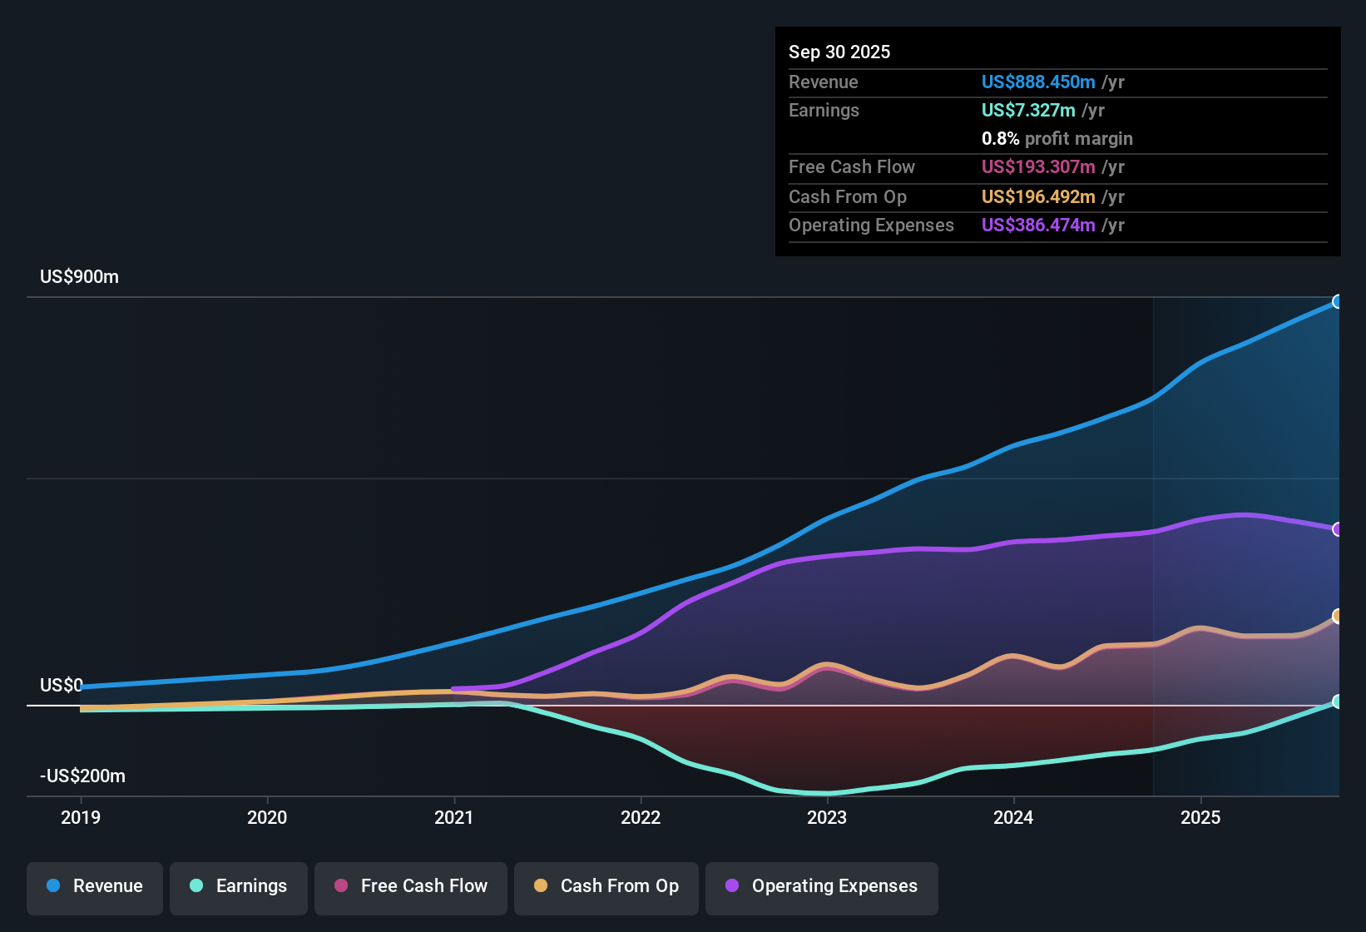Click the Operating Expenses endpoint marker
The image size is (1366, 932).
pyautogui.click(x=1338, y=528)
